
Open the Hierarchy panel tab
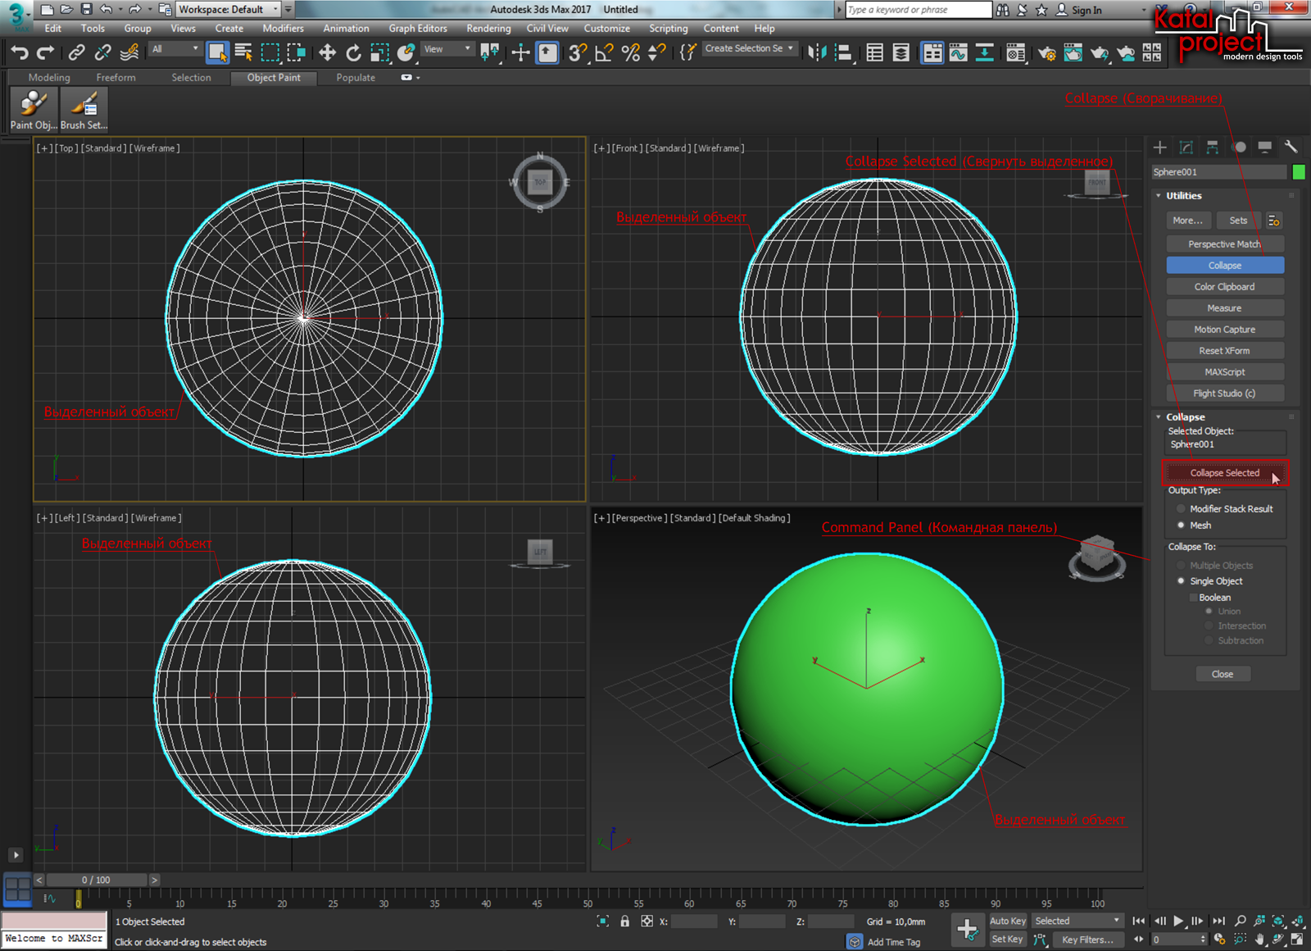(x=1212, y=147)
